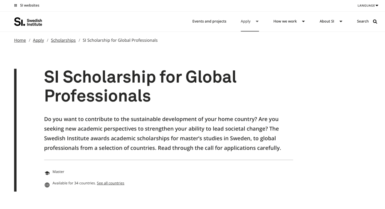Click SI websites text link
The image size is (385, 209).
point(29,5)
